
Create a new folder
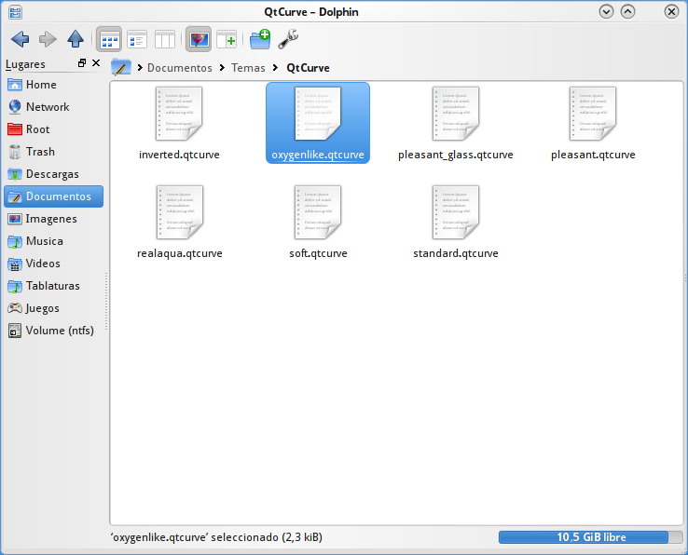point(260,39)
